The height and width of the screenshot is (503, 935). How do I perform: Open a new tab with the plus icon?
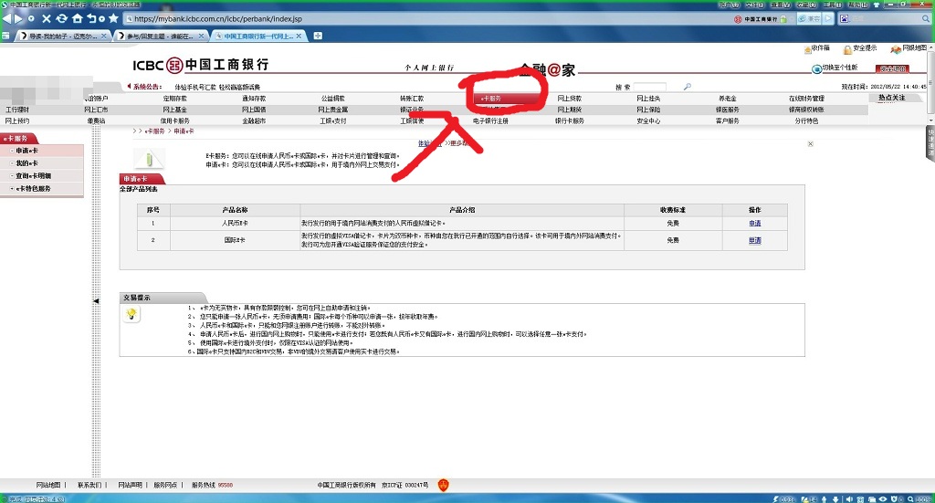(x=318, y=36)
